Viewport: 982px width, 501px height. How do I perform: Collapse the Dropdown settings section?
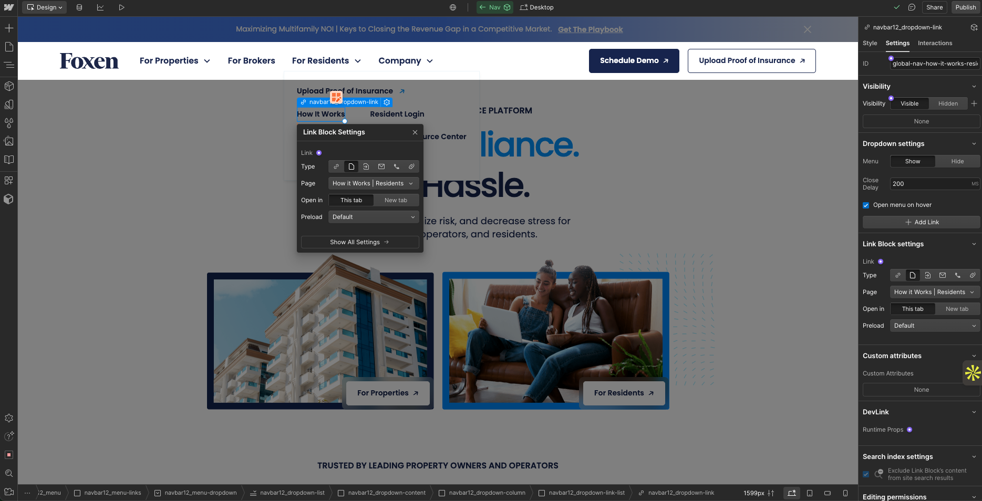(974, 144)
